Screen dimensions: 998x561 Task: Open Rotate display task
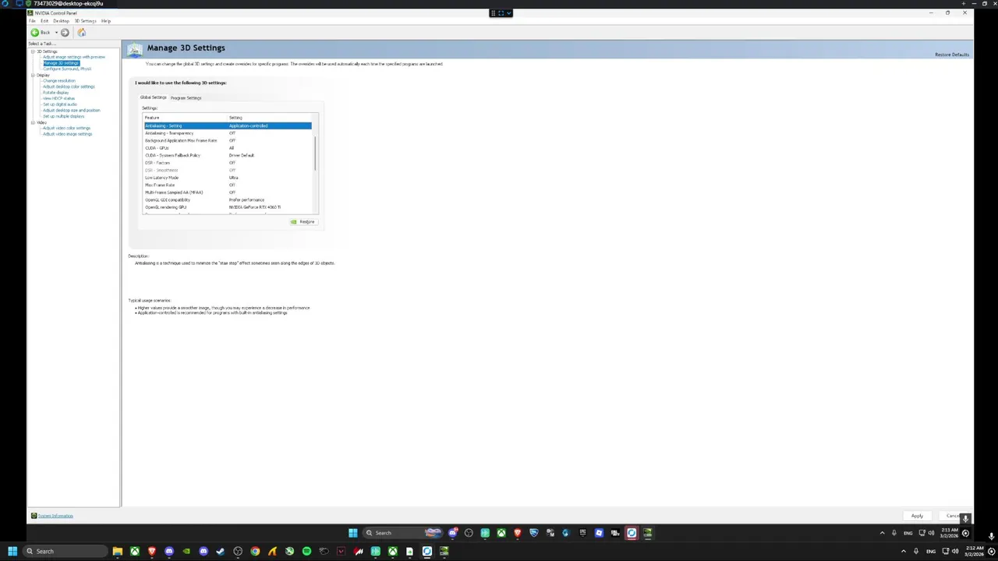[56, 93]
